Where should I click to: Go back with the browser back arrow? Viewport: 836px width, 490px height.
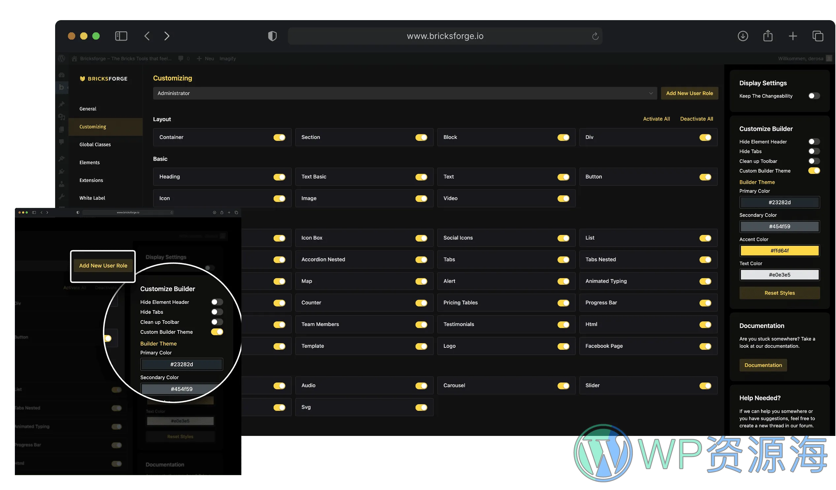coord(147,36)
